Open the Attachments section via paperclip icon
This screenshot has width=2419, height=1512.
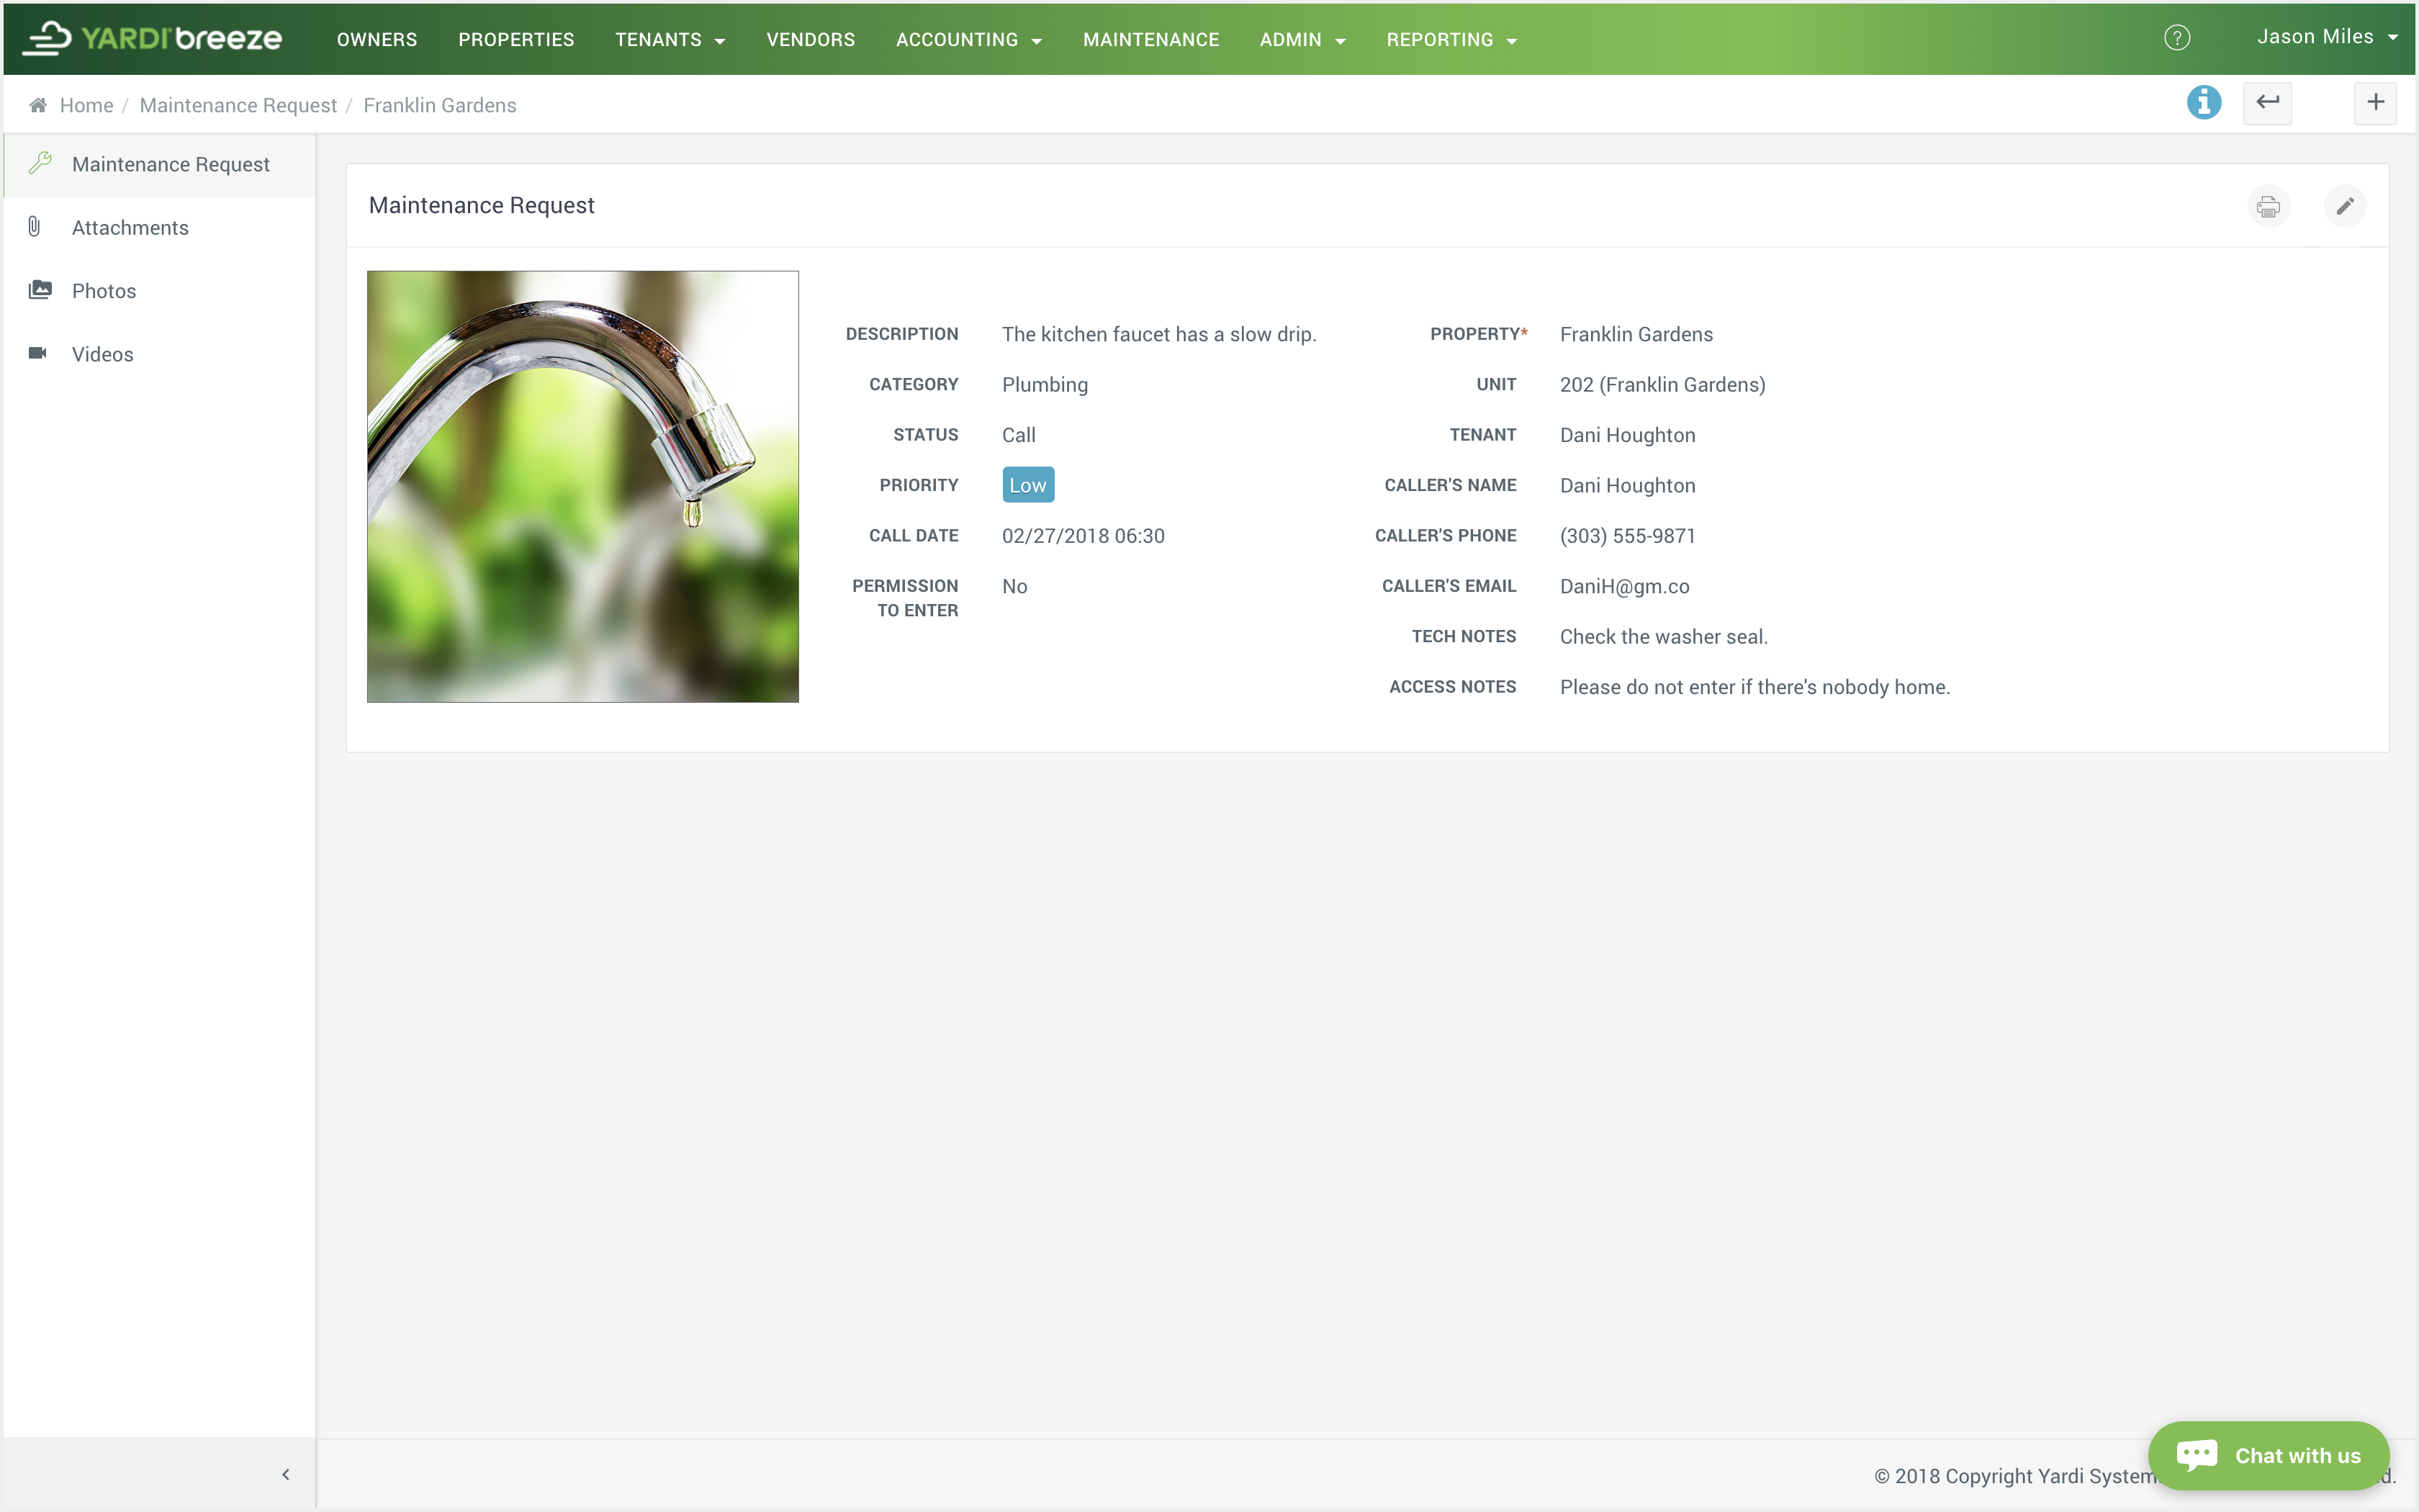pos(34,226)
